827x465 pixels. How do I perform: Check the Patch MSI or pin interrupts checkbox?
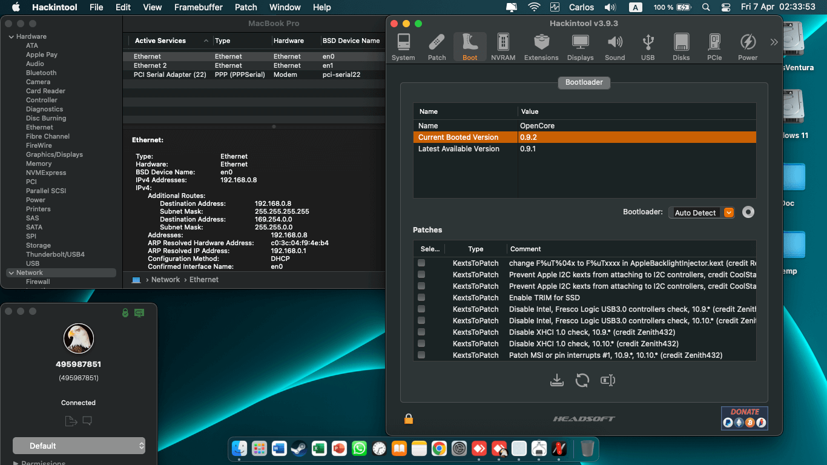coord(421,355)
